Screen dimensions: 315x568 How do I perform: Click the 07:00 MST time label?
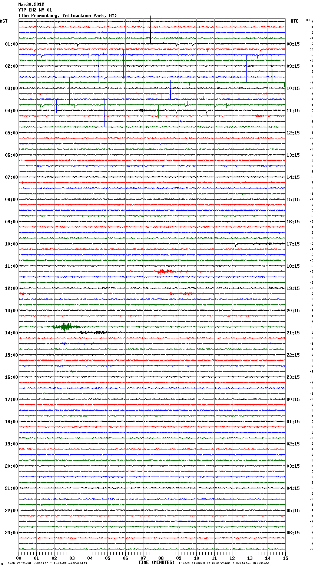tap(11, 177)
